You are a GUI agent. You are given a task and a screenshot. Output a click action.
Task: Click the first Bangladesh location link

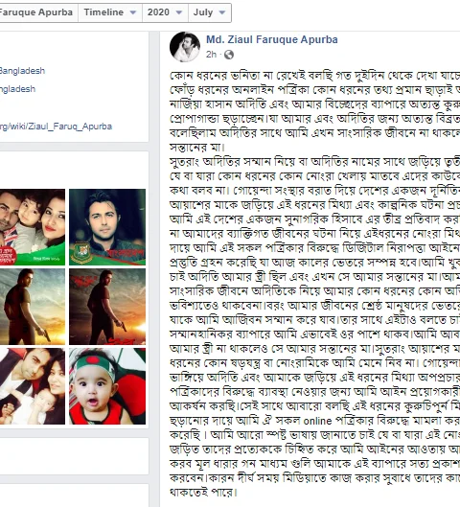(x=22, y=71)
